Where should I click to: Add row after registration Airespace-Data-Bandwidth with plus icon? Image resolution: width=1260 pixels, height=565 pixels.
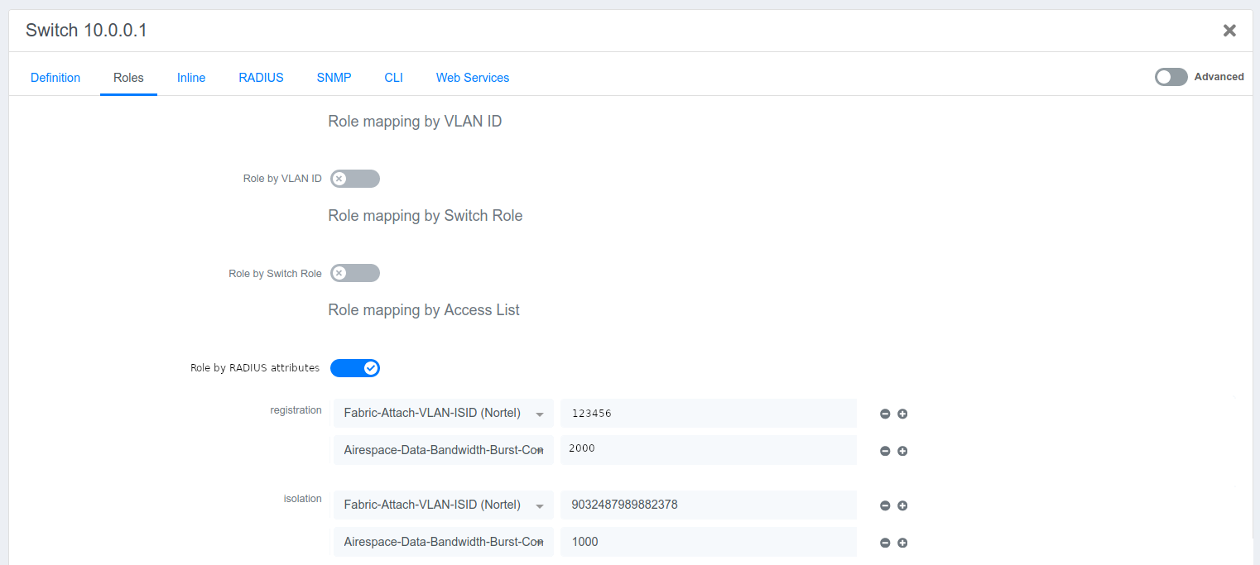(x=902, y=451)
